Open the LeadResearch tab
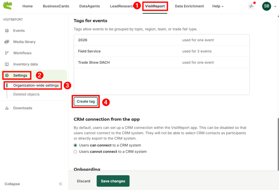The width and height of the screenshot is (279, 190). tap(122, 6)
